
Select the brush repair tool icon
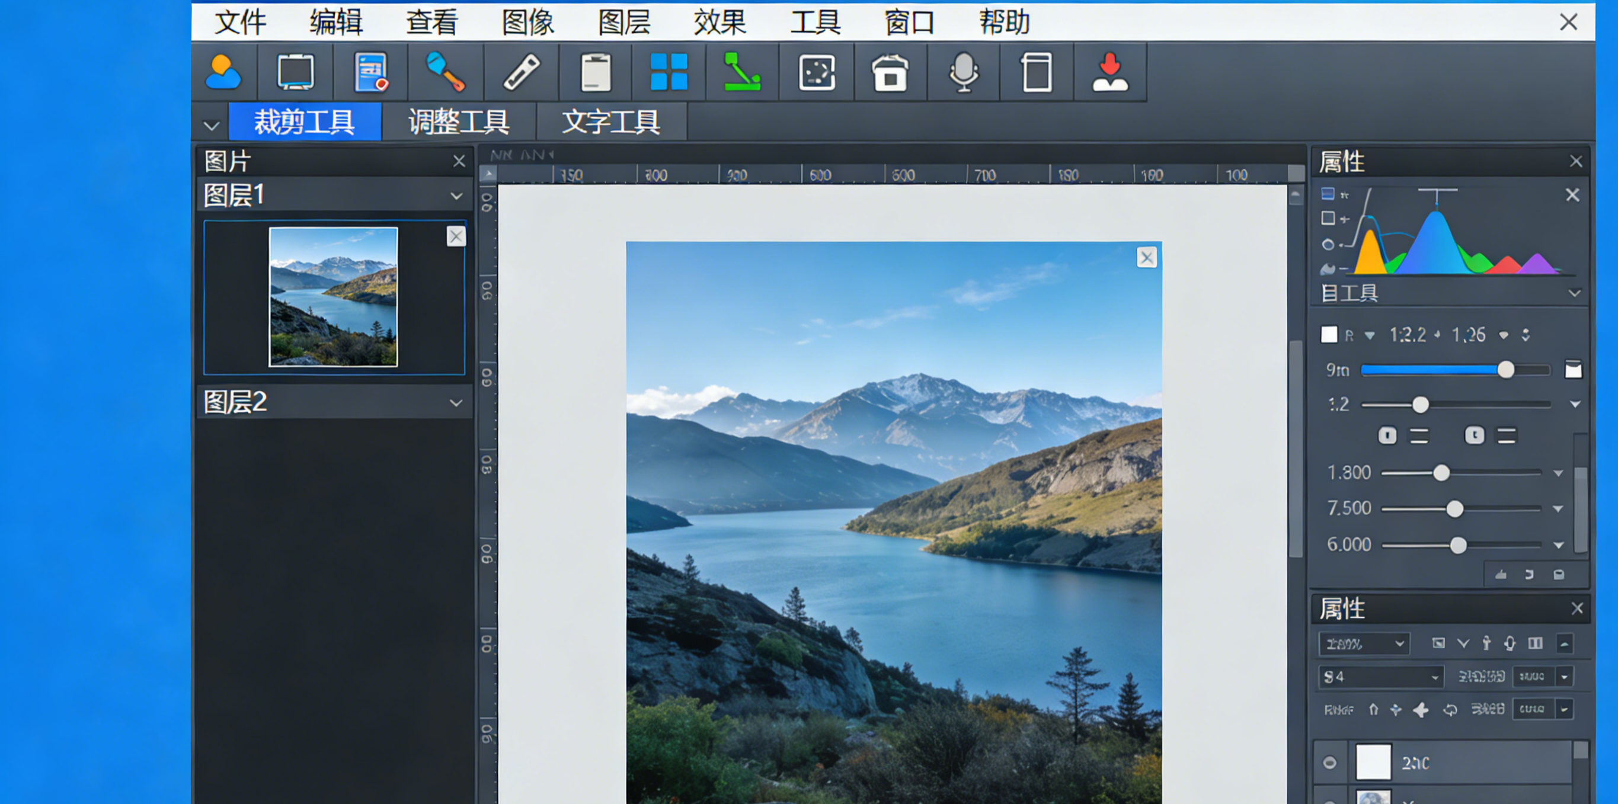(x=446, y=72)
